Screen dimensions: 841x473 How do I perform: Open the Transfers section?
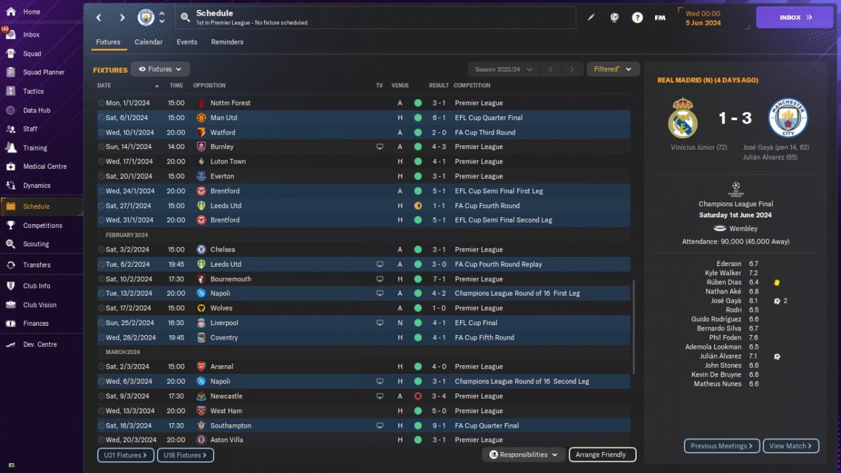coord(36,265)
